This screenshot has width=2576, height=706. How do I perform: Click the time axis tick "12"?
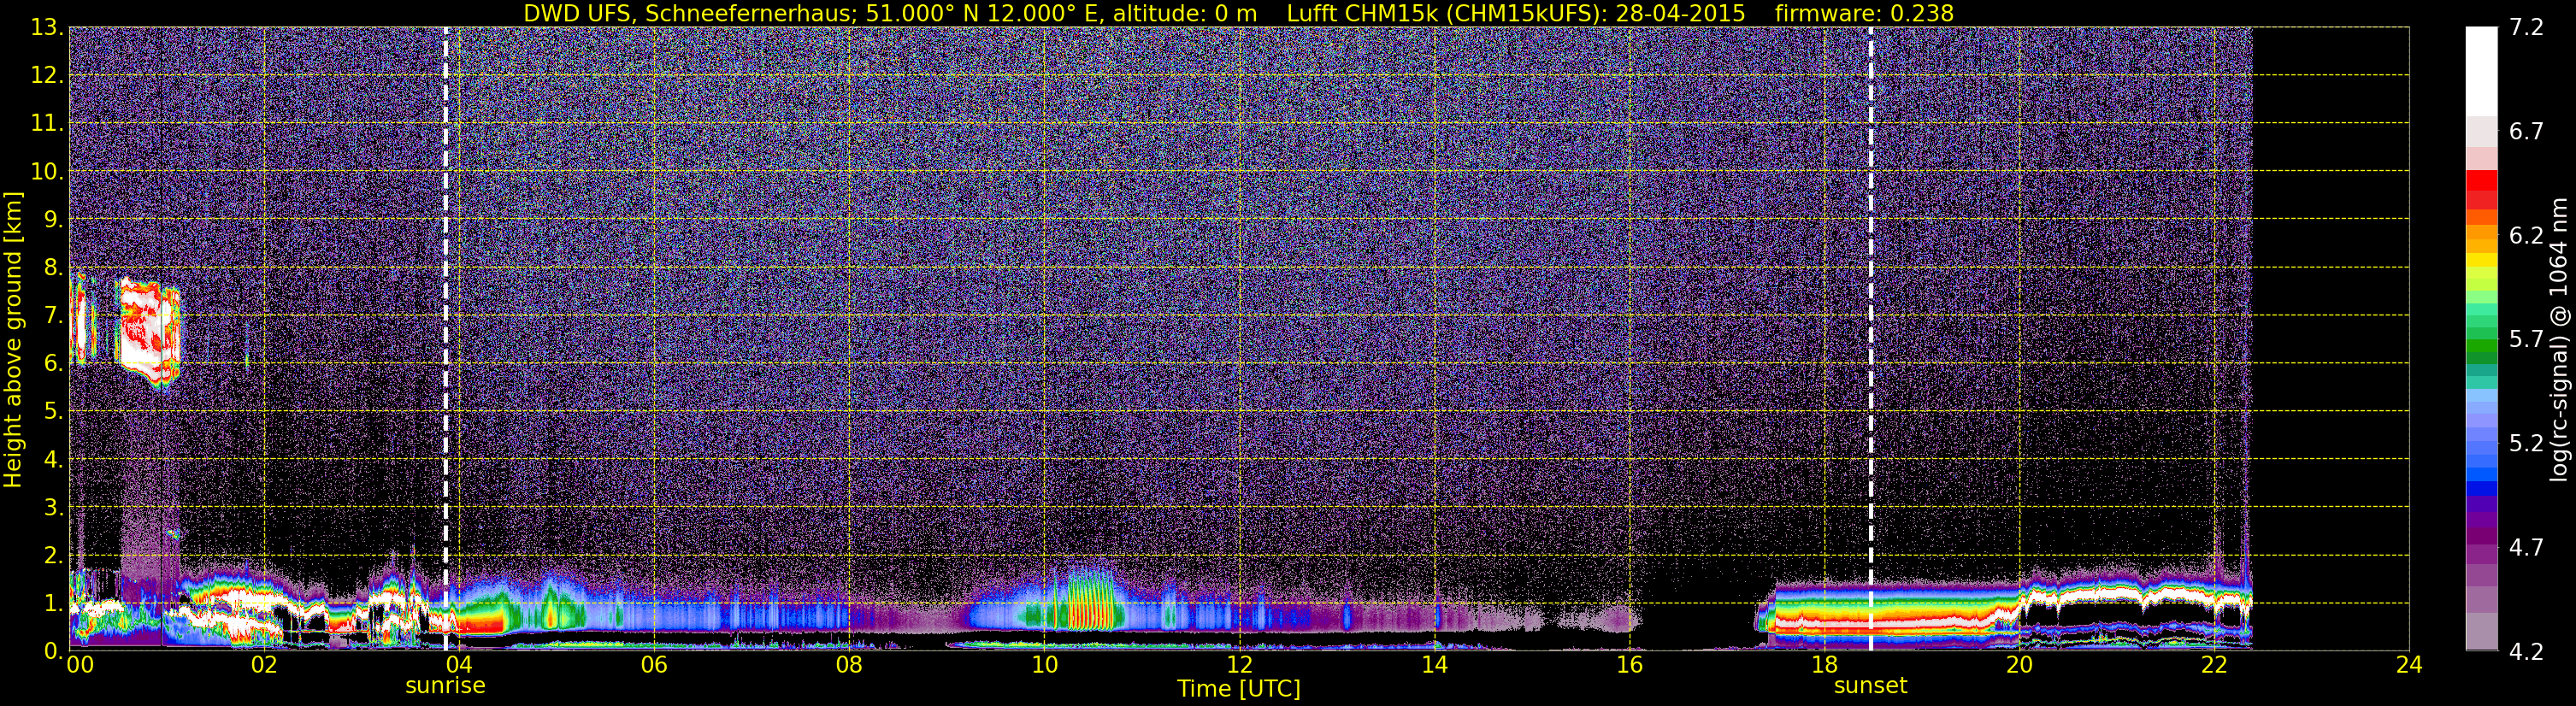click(1239, 666)
